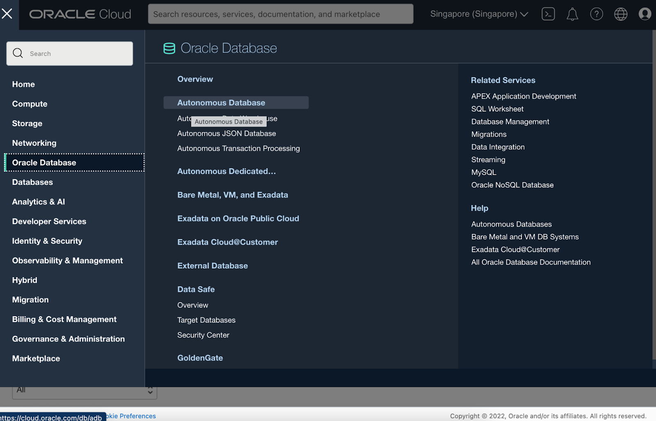Select Compute in the navigation menu
The width and height of the screenshot is (656, 421).
pyautogui.click(x=30, y=104)
